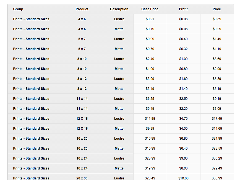The width and height of the screenshot is (240, 180).
Task: Select base price $11.88 cell
Action: (150, 118)
